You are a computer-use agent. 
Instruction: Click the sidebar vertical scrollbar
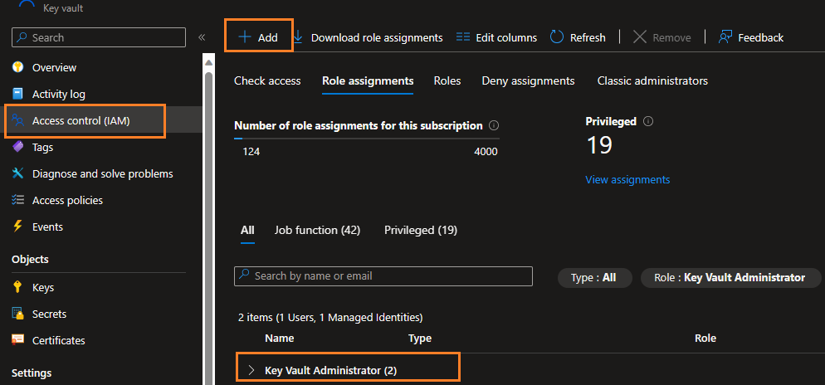(x=208, y=227)
